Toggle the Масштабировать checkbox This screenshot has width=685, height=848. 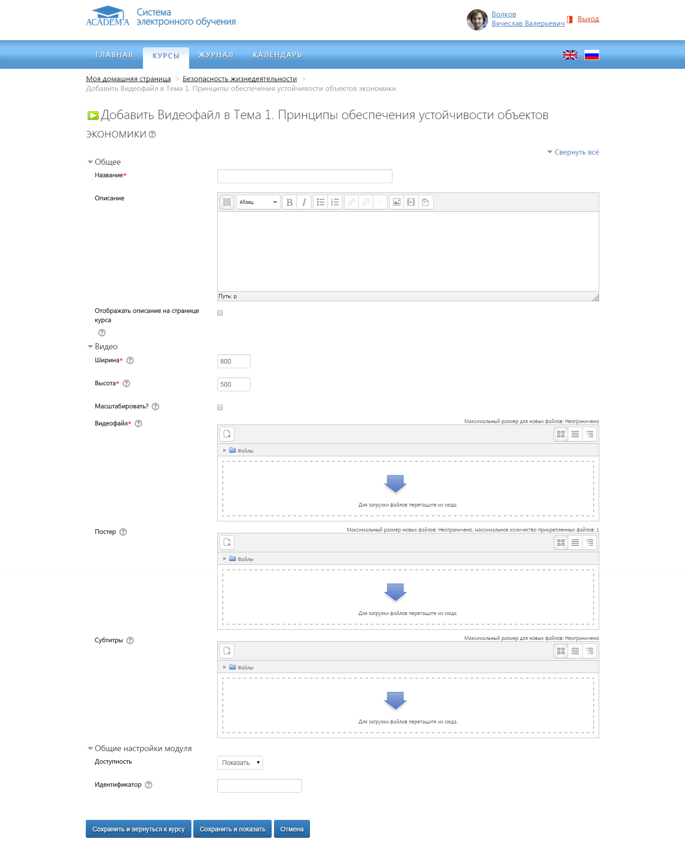220,407
